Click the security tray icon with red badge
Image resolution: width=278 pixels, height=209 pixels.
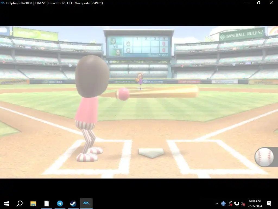(230, 204)
